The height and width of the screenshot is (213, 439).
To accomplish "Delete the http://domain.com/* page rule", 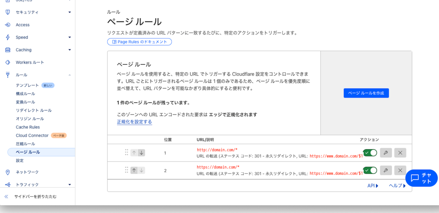I will click(x=400, y=153).
